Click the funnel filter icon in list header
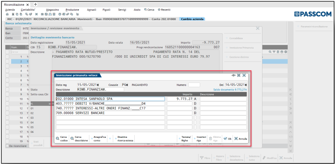 tap(274, 52)
